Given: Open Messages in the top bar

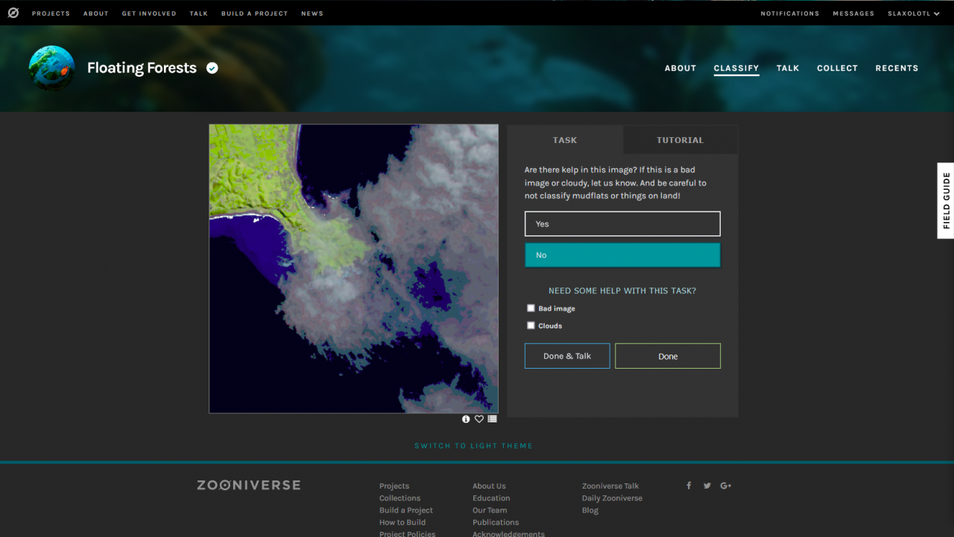Looking at the screenshot, I should [853, 13].
